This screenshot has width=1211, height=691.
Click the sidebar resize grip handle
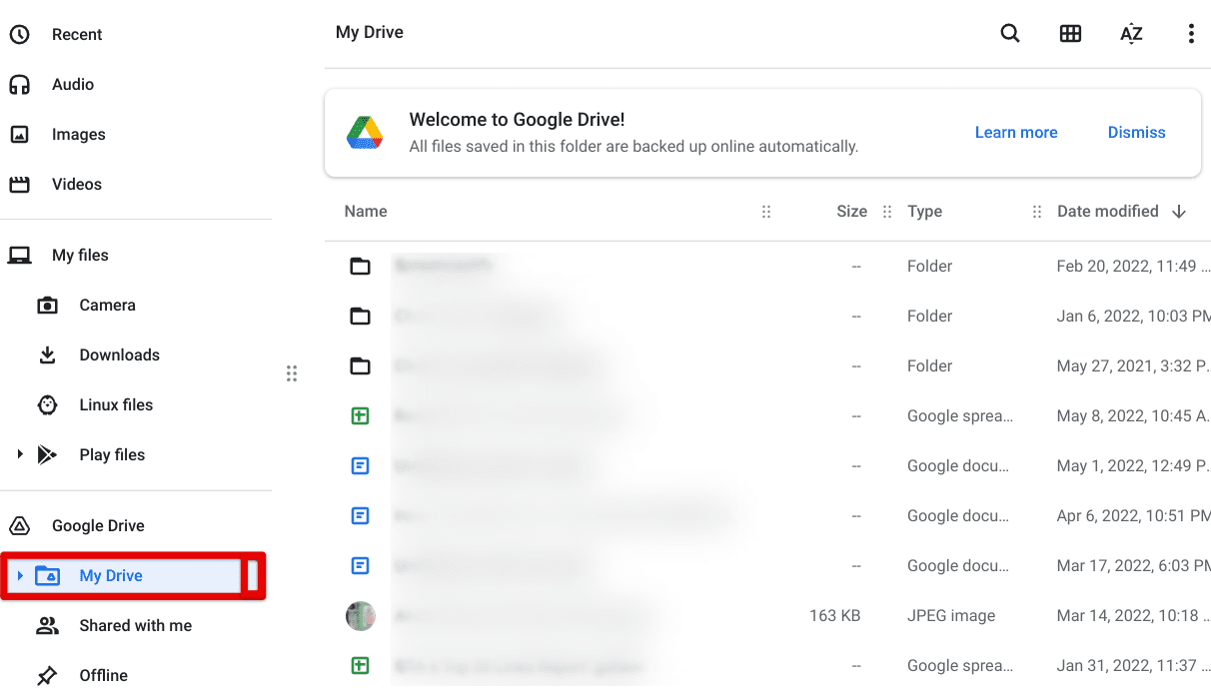click(292, 373)
